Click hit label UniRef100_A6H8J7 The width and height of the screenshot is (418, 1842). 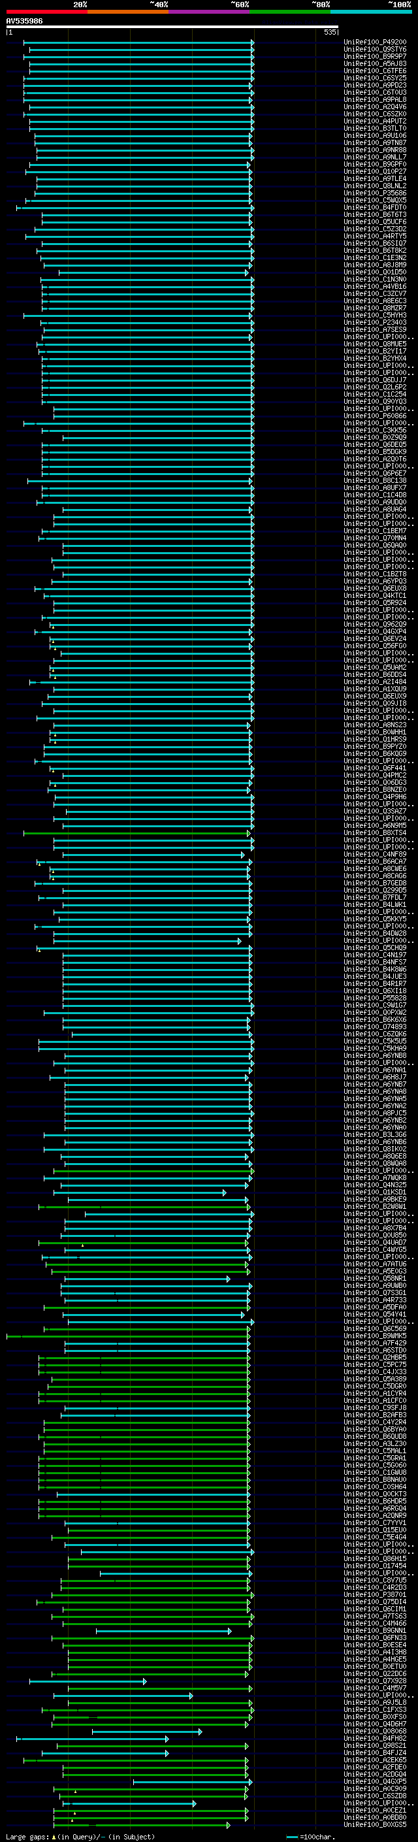374,1077
